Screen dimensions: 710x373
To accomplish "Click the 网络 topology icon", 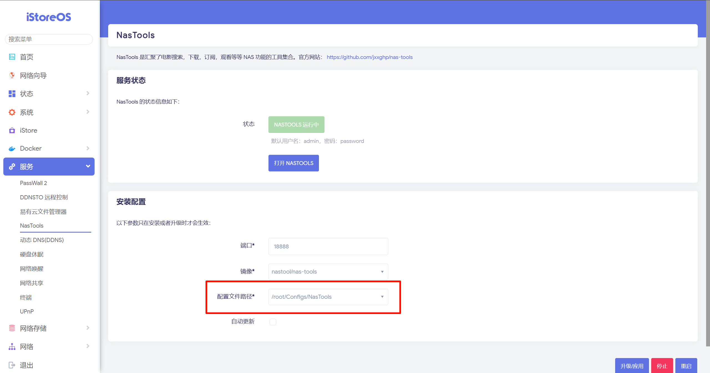I will point(12,347).
